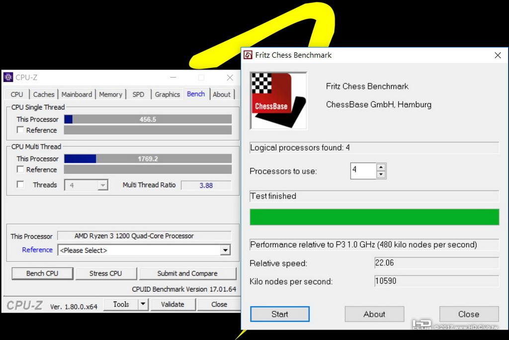
Task: Click the "Test finished" status text
Action: [x=273, y=196]
